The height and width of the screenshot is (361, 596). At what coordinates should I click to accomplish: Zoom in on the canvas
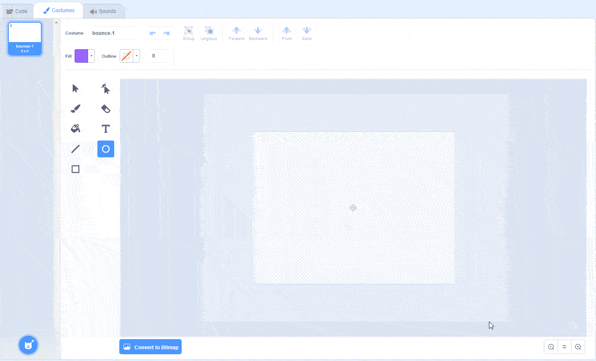(578, 347)
